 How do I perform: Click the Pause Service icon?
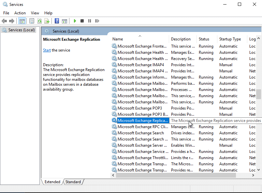click(90, 21)
